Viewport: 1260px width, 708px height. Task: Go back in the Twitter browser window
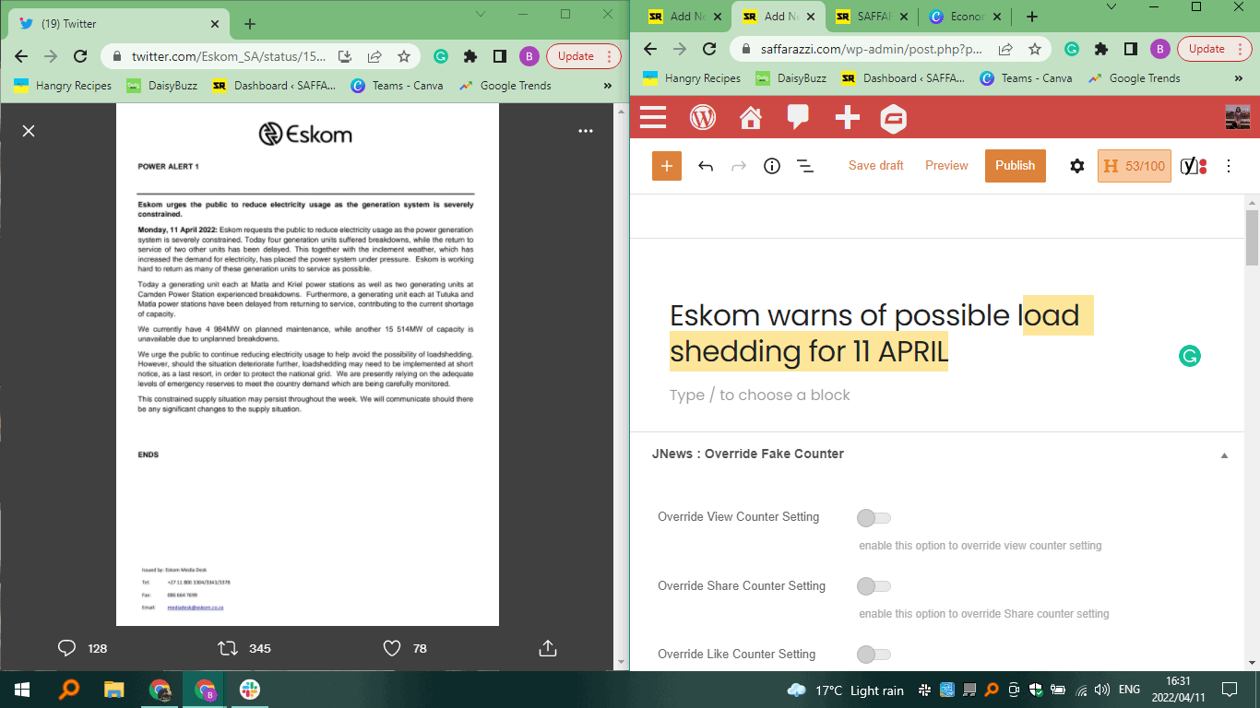[21, 56]
